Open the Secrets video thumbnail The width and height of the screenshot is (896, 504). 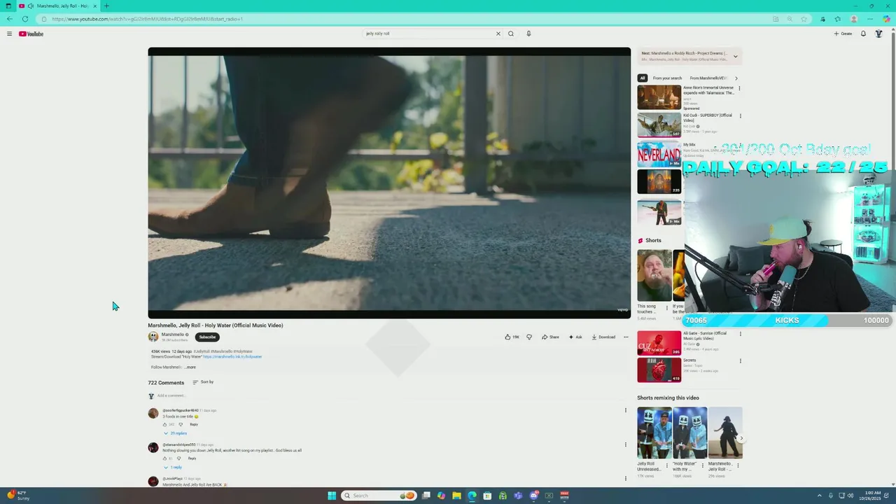(x=659, y=370)
